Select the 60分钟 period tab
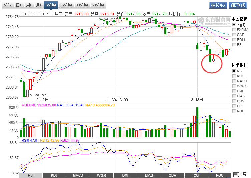This screenshot has width=251, height=178. [x=97, y=5]
